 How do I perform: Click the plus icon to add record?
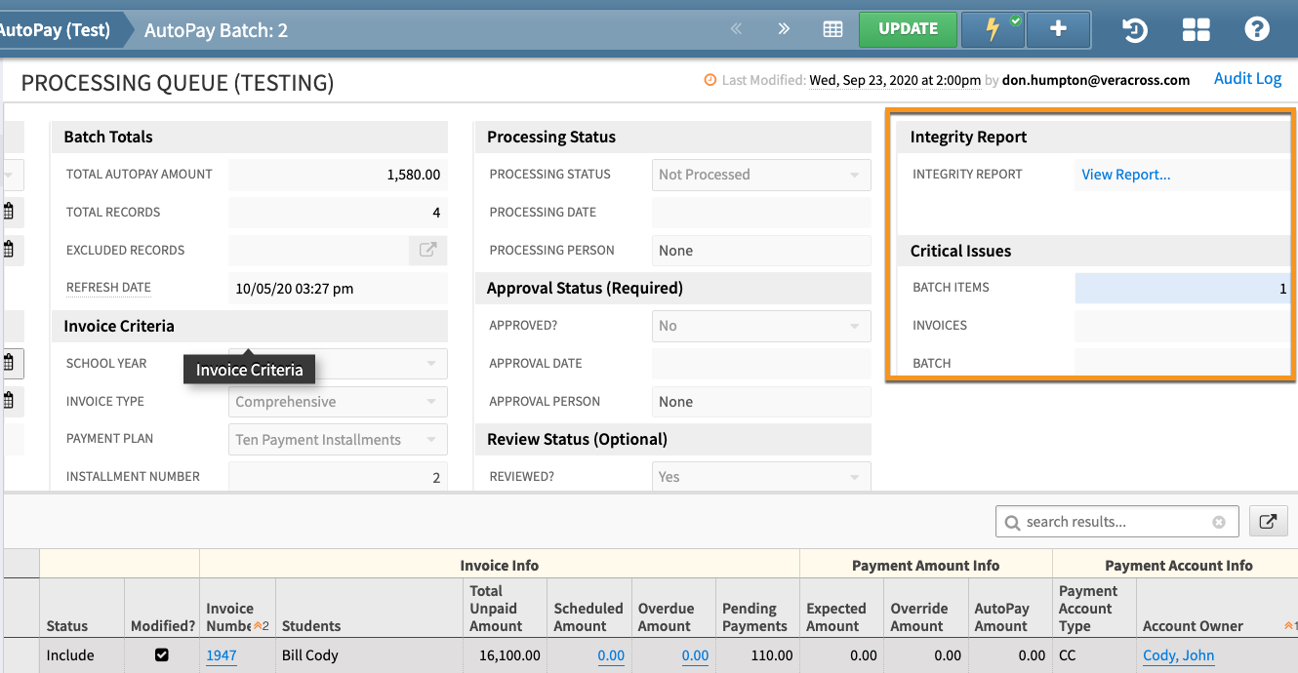(1058, 29)
